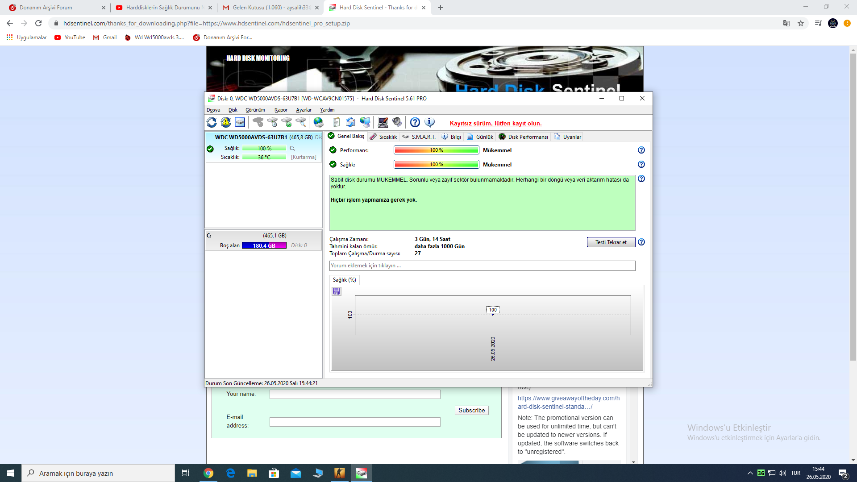The width and height of the screenshot is (857, 482).
Task: Switch to Sıcaklık tab
Action: [x=383, y=137]
